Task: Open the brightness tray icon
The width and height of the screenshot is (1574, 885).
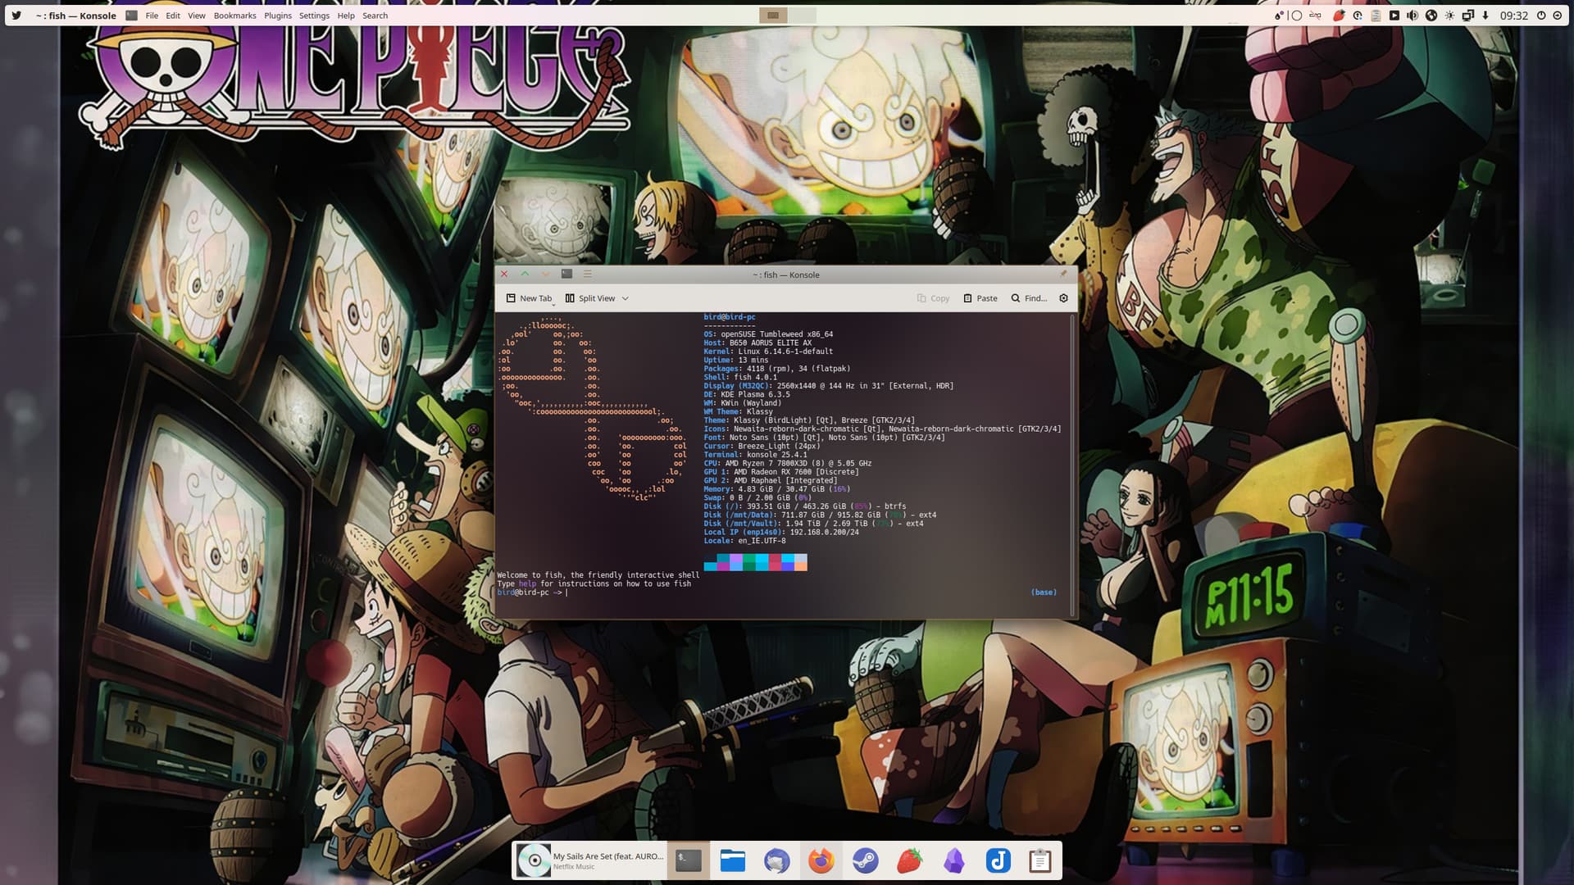Action: [x=1450, y=16]
